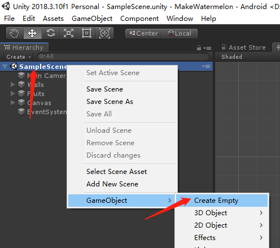Screen dimensions: 280x248
Task: Click the Canvas cube icon
Action: (21, 102)
